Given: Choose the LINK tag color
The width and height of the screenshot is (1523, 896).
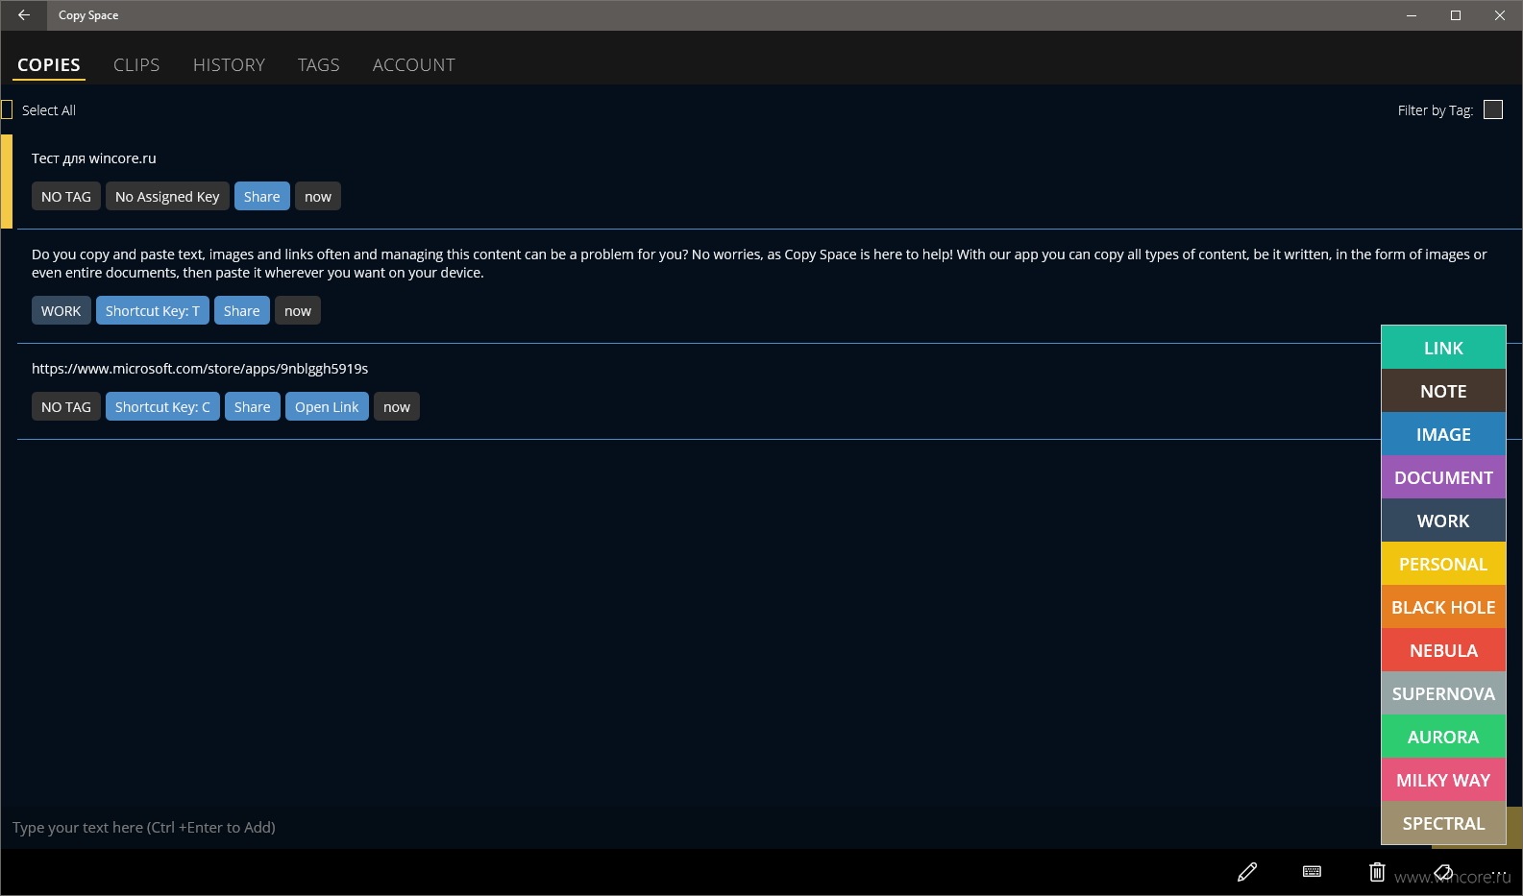Looking at the screenshot, I should click(1443, 348).
